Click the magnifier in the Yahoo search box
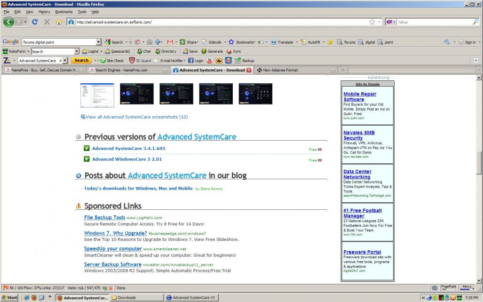The image size is (483, 302). coord(475,22)
